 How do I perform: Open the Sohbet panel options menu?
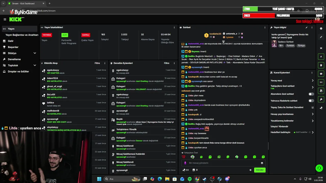point(265,27)
